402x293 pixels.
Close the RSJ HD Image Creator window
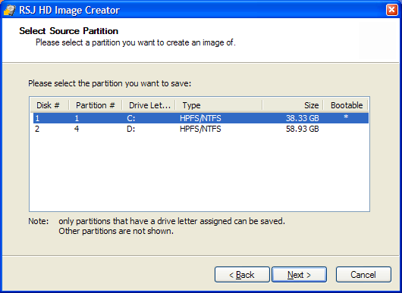[391, 10]
